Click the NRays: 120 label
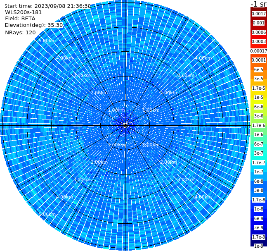The height and width of the screenshot is (251, 267). pos(21,32)
